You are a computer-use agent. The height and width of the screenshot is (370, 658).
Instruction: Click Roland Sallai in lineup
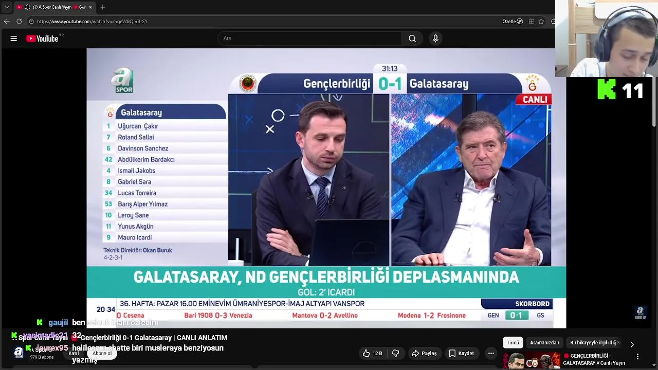click(136, 137)
